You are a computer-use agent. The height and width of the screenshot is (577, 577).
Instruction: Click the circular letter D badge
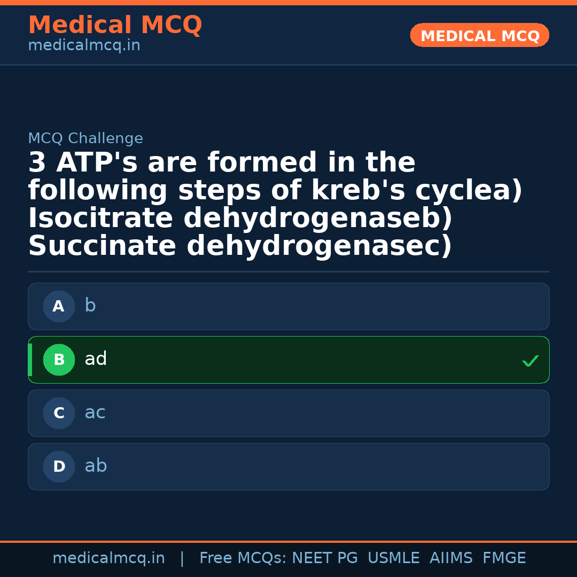pyautogui.click(x=59, y=467)
